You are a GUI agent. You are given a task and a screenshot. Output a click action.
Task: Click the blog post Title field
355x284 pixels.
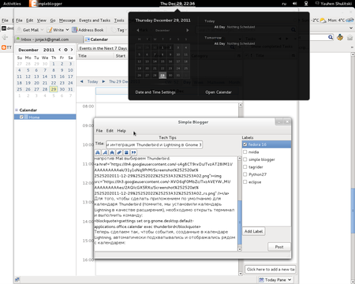pos(154,145)
